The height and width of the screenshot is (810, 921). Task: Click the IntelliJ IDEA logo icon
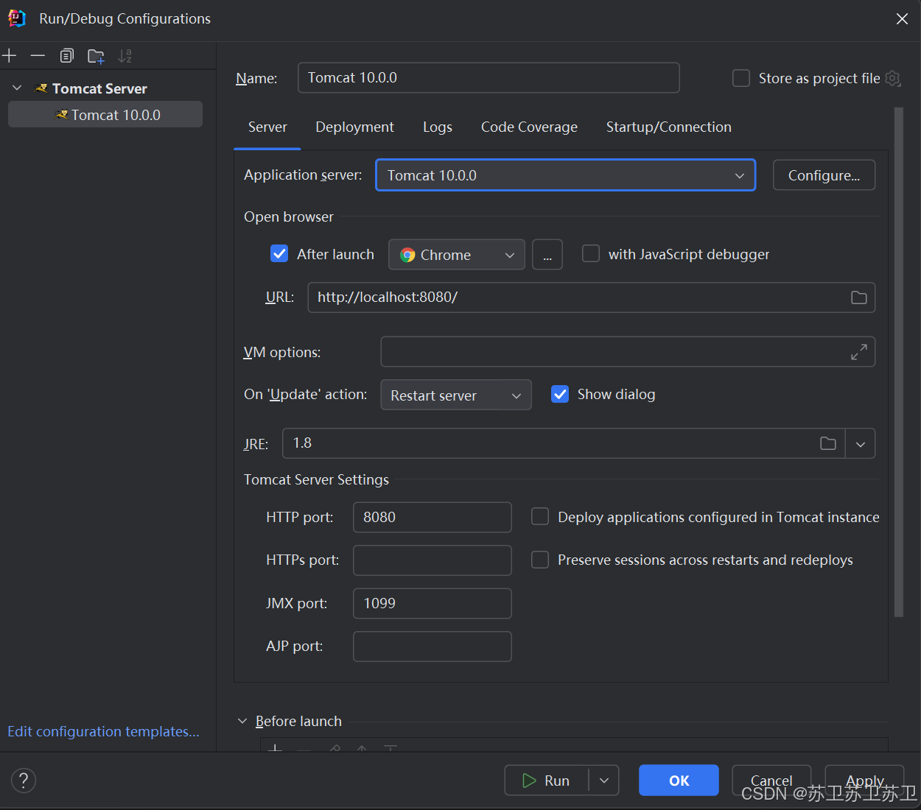[x=16, y=18]
